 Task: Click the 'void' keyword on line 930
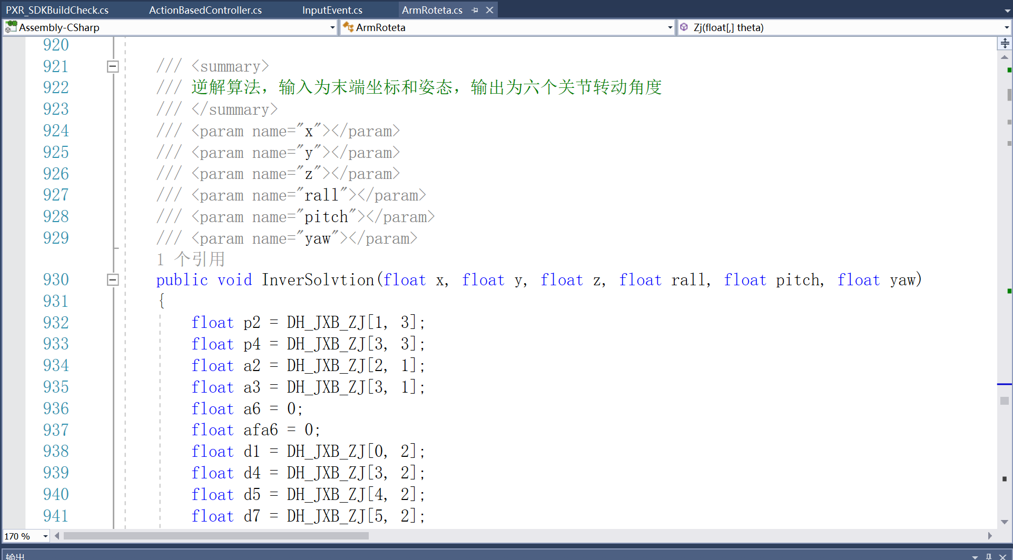[234, 280]
